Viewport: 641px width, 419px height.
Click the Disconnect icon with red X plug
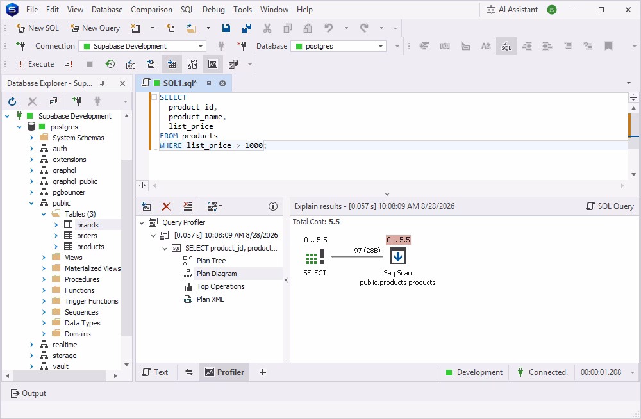tap(242, 46)
